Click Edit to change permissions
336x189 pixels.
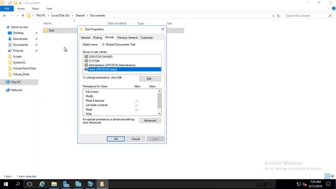pyautogui.click(x=150, y=79)
